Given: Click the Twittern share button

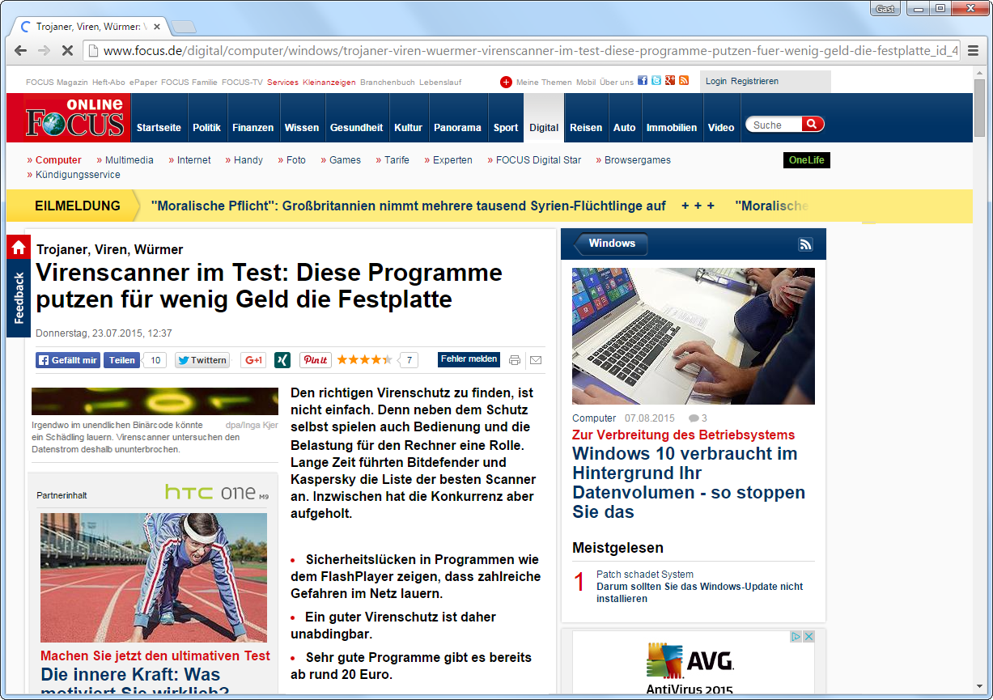Looking at the screenshot, I should 202,360.
